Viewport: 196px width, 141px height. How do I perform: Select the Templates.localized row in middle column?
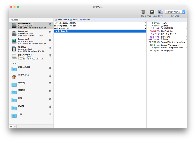tap(100, 26)
